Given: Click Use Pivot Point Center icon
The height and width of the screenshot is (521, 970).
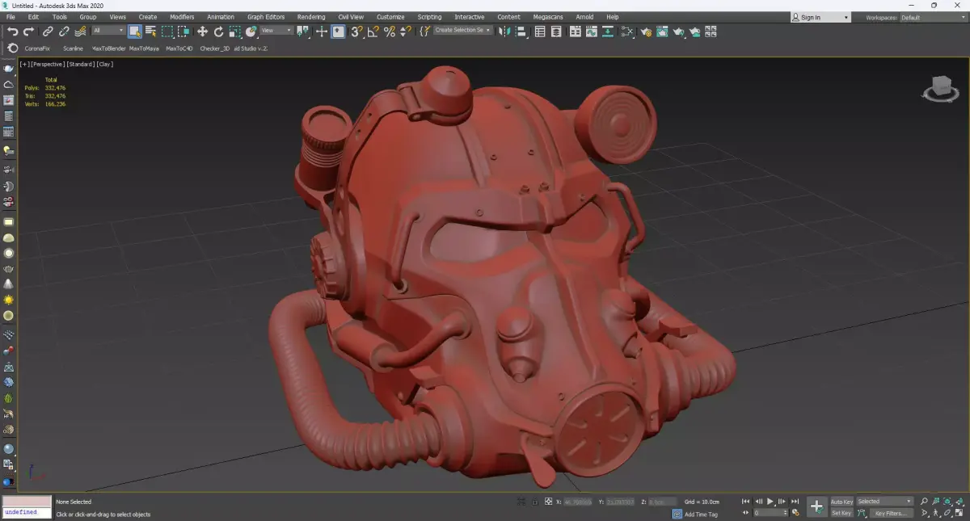Looking at the screenshot, I should pyautogui.click(x=303, y=32).
